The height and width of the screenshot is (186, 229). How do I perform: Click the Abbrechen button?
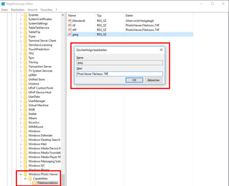[x=154, y=80]
